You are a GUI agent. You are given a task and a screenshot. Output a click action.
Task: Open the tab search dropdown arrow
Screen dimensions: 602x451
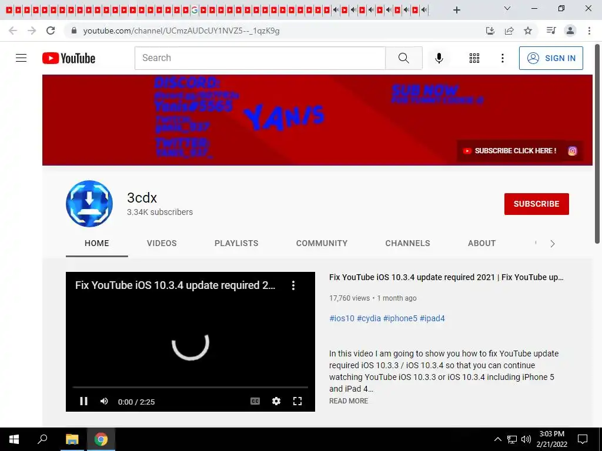coord(507,8)
